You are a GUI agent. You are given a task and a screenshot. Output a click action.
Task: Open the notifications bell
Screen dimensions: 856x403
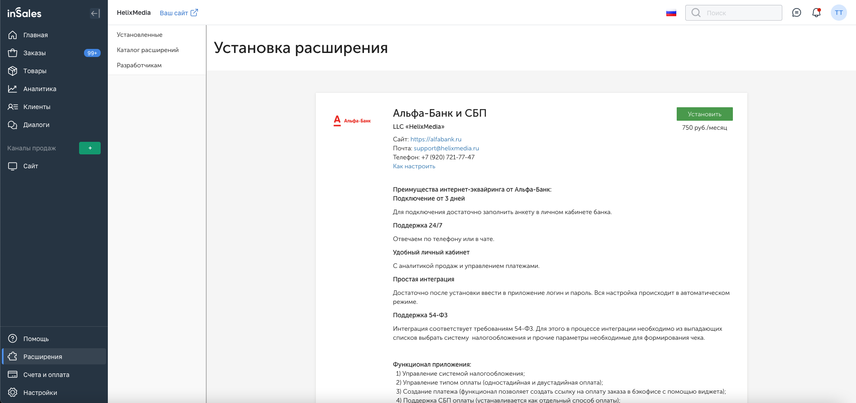[x=816, y=13]
